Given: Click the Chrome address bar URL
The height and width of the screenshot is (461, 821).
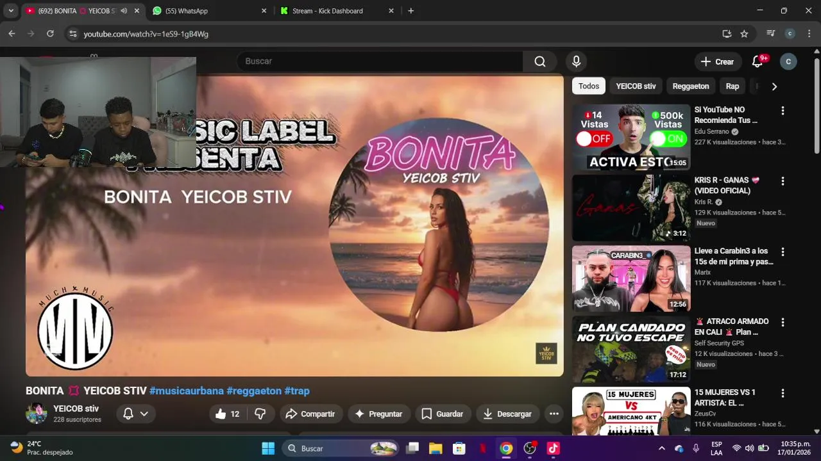Looking at the screenshot, I should [x=146, y=34].
